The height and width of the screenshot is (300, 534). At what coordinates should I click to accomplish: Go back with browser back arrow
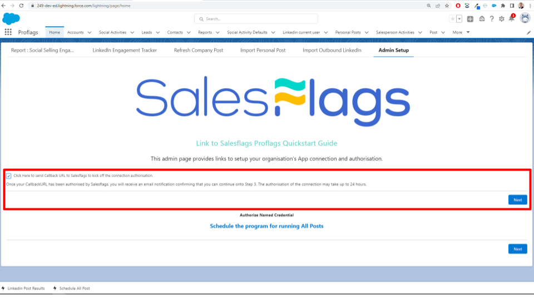tap(4, 6)
